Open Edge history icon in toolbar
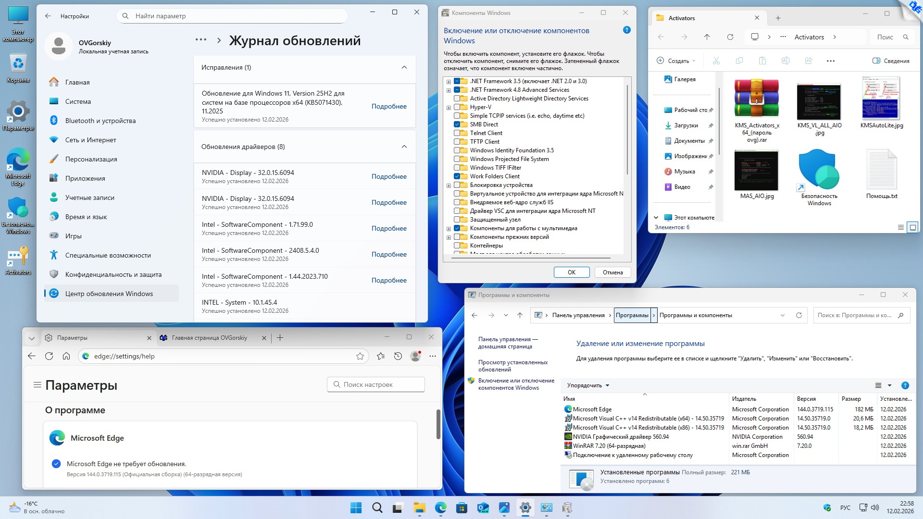Screen dimensions: 923x519 [398, 356]
